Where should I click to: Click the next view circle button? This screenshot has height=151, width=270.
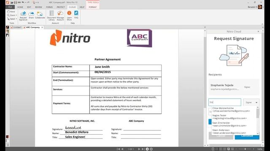151,149
